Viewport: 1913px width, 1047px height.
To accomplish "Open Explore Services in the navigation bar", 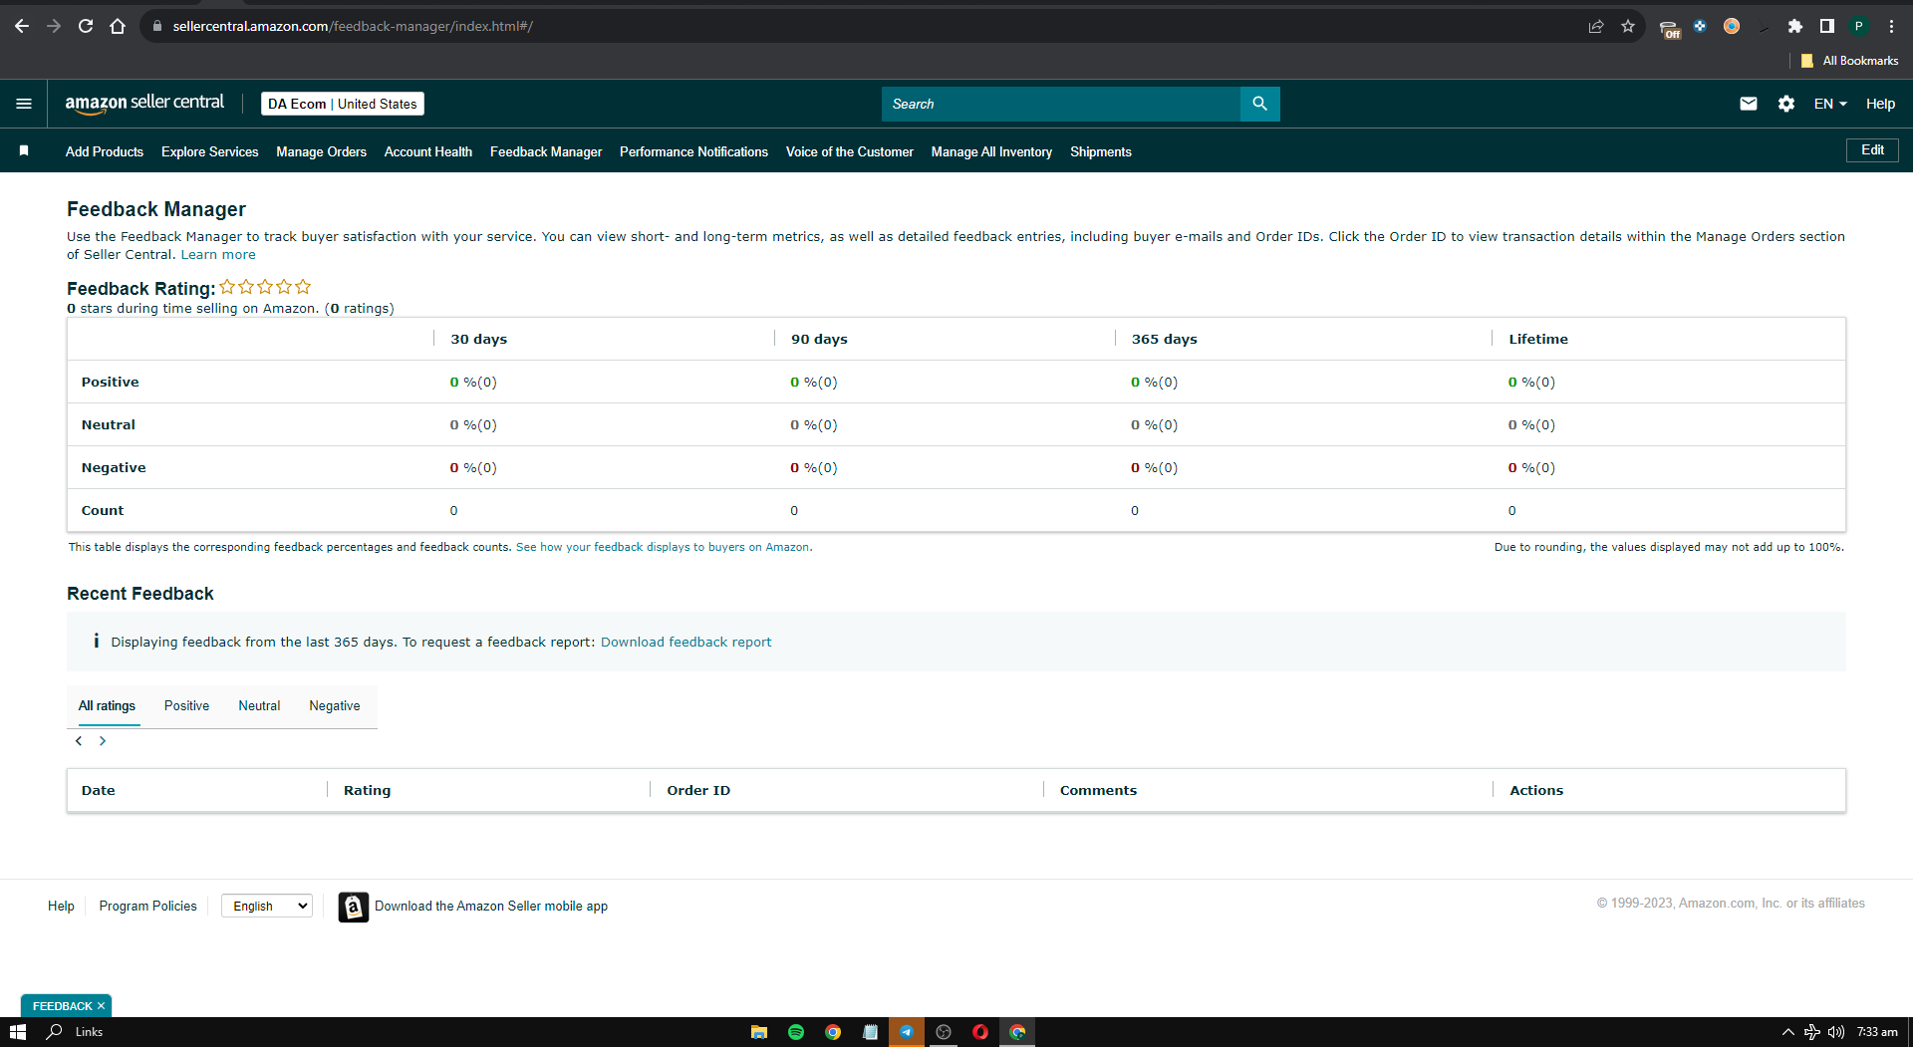I will tap(210, 151).
